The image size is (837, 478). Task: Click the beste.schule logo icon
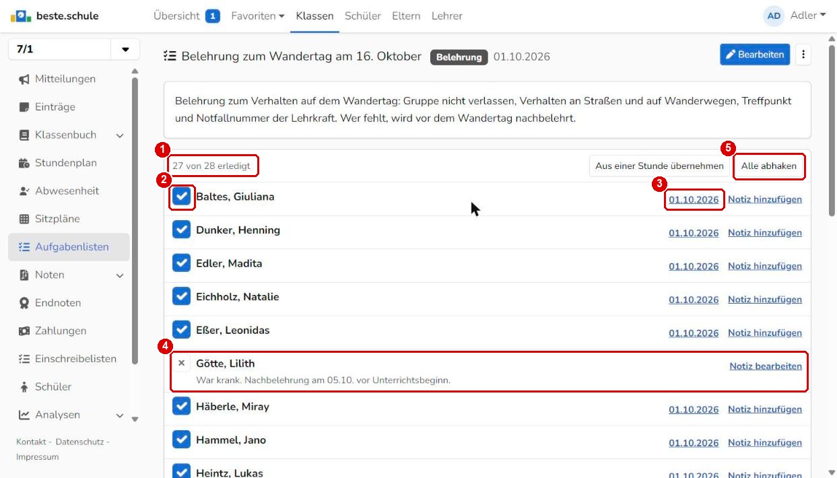[x=21, y=15]
